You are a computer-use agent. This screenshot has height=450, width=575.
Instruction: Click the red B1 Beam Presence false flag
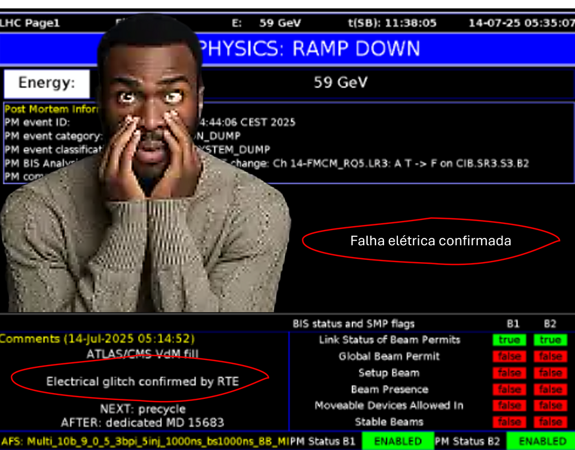tap(510, 389)
